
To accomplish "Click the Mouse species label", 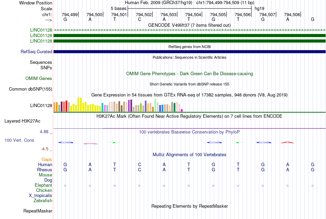I will click(45, 175).
